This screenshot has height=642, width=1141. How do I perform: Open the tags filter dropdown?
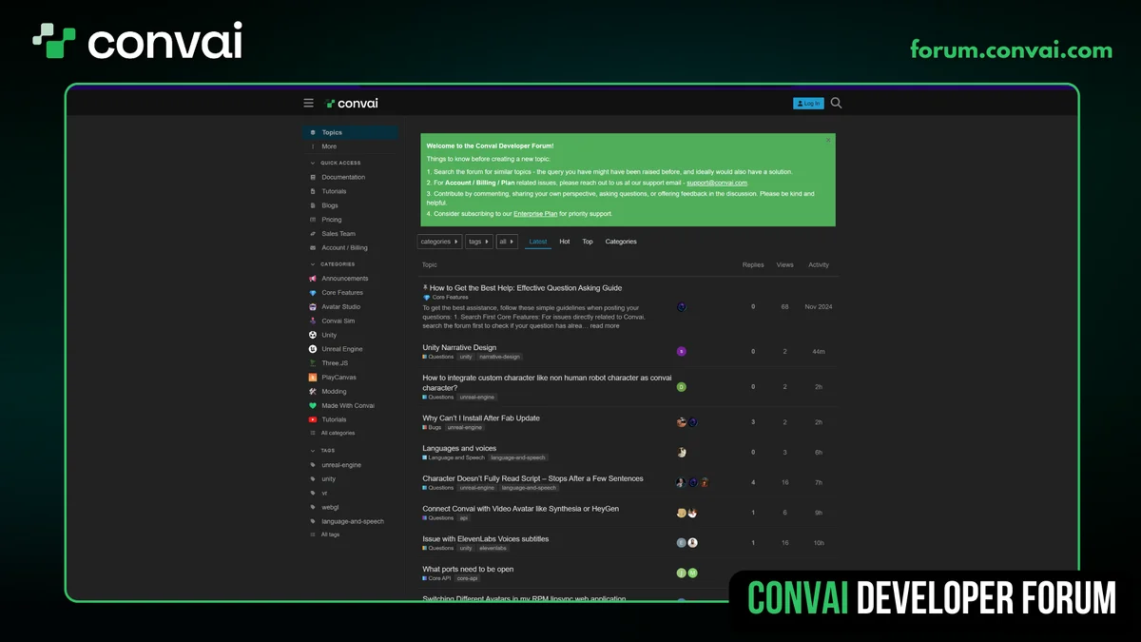[x=479, y=242]
